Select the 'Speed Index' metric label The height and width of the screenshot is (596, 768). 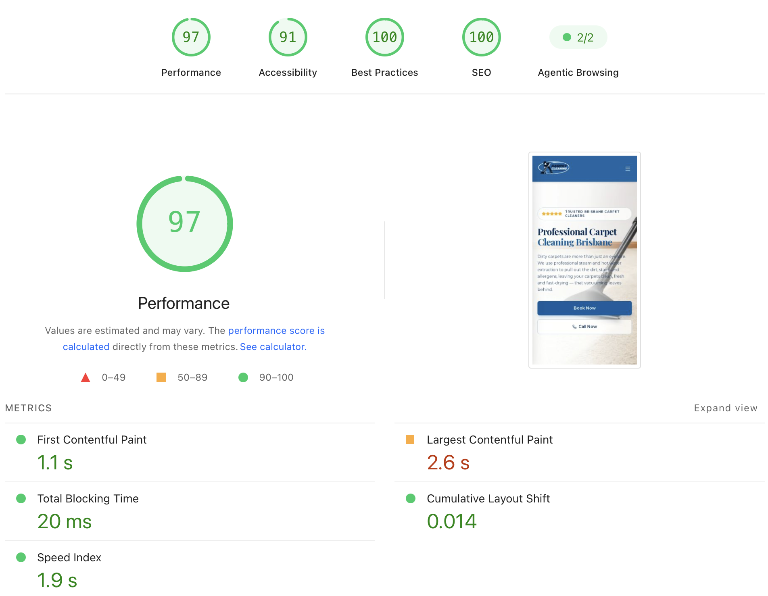pos(69,557)
